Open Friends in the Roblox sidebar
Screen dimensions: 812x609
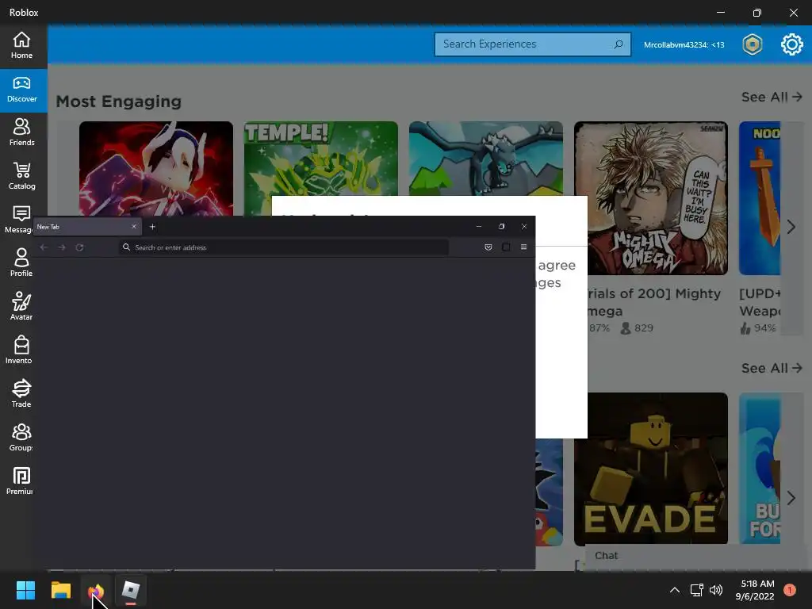pyautogui.click(x=21, y=133)
